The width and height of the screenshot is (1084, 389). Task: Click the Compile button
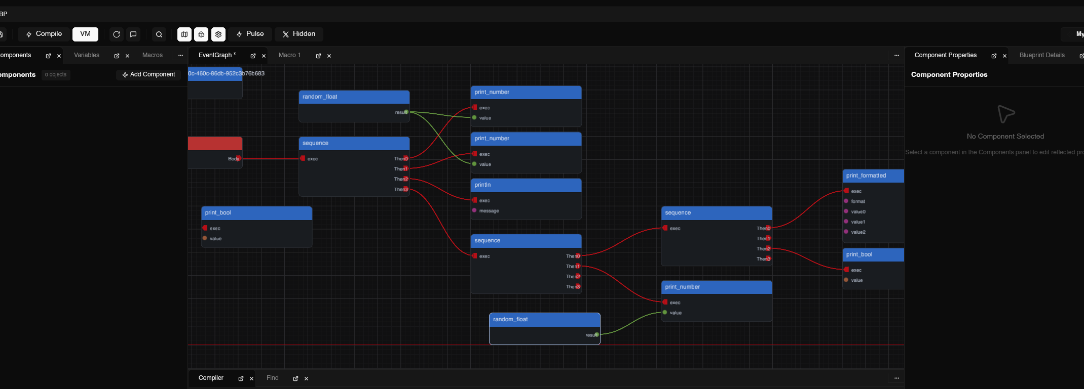[x=44, y=34]
